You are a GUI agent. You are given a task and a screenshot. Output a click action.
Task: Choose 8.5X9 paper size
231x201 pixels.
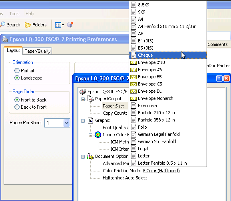(168, 5)
